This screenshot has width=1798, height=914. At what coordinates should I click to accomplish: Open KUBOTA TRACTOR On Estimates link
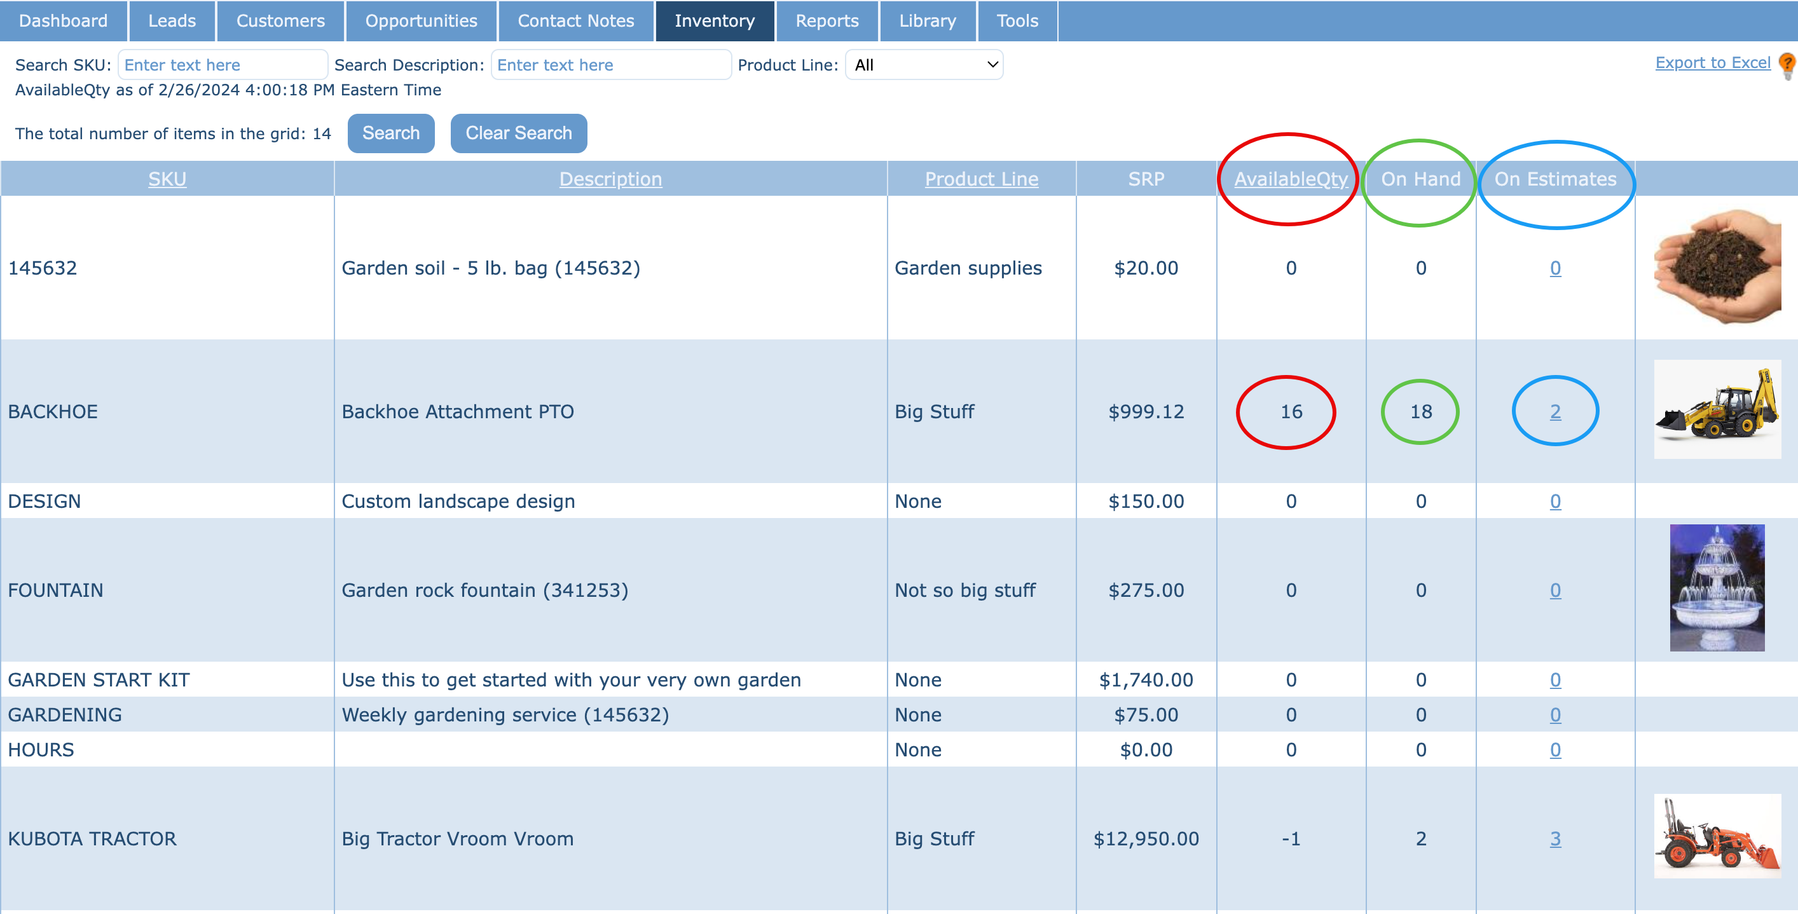(1554, 838)
